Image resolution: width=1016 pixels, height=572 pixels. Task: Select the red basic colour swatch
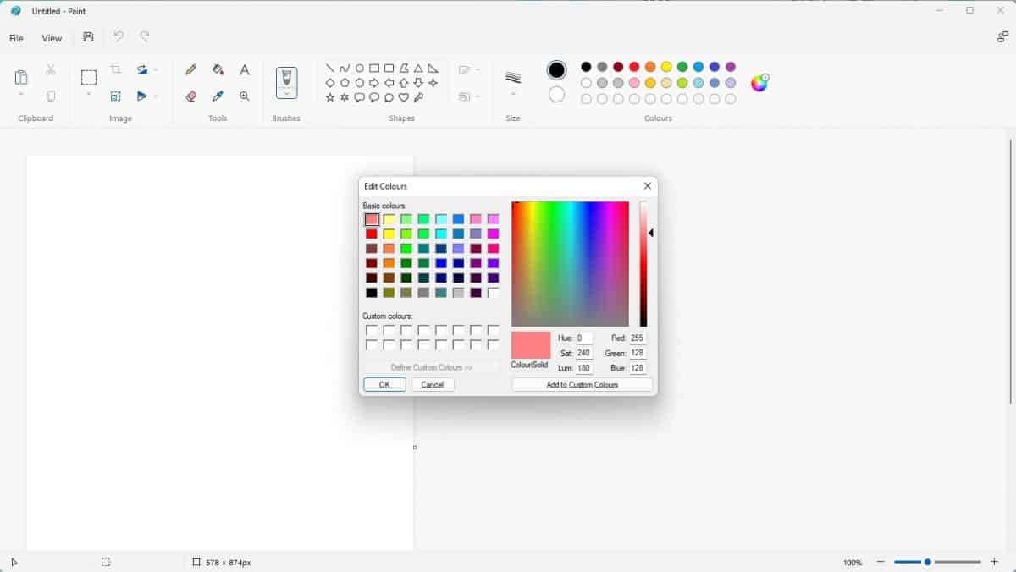click(x=371, y=234)
